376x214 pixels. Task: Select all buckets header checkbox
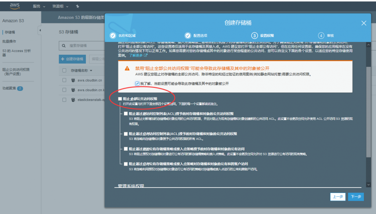[64, 70]
